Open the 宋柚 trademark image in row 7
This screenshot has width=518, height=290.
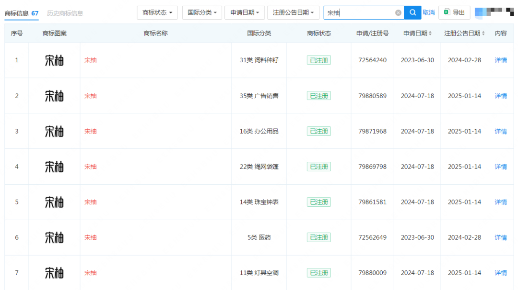(x=54, y=273)
